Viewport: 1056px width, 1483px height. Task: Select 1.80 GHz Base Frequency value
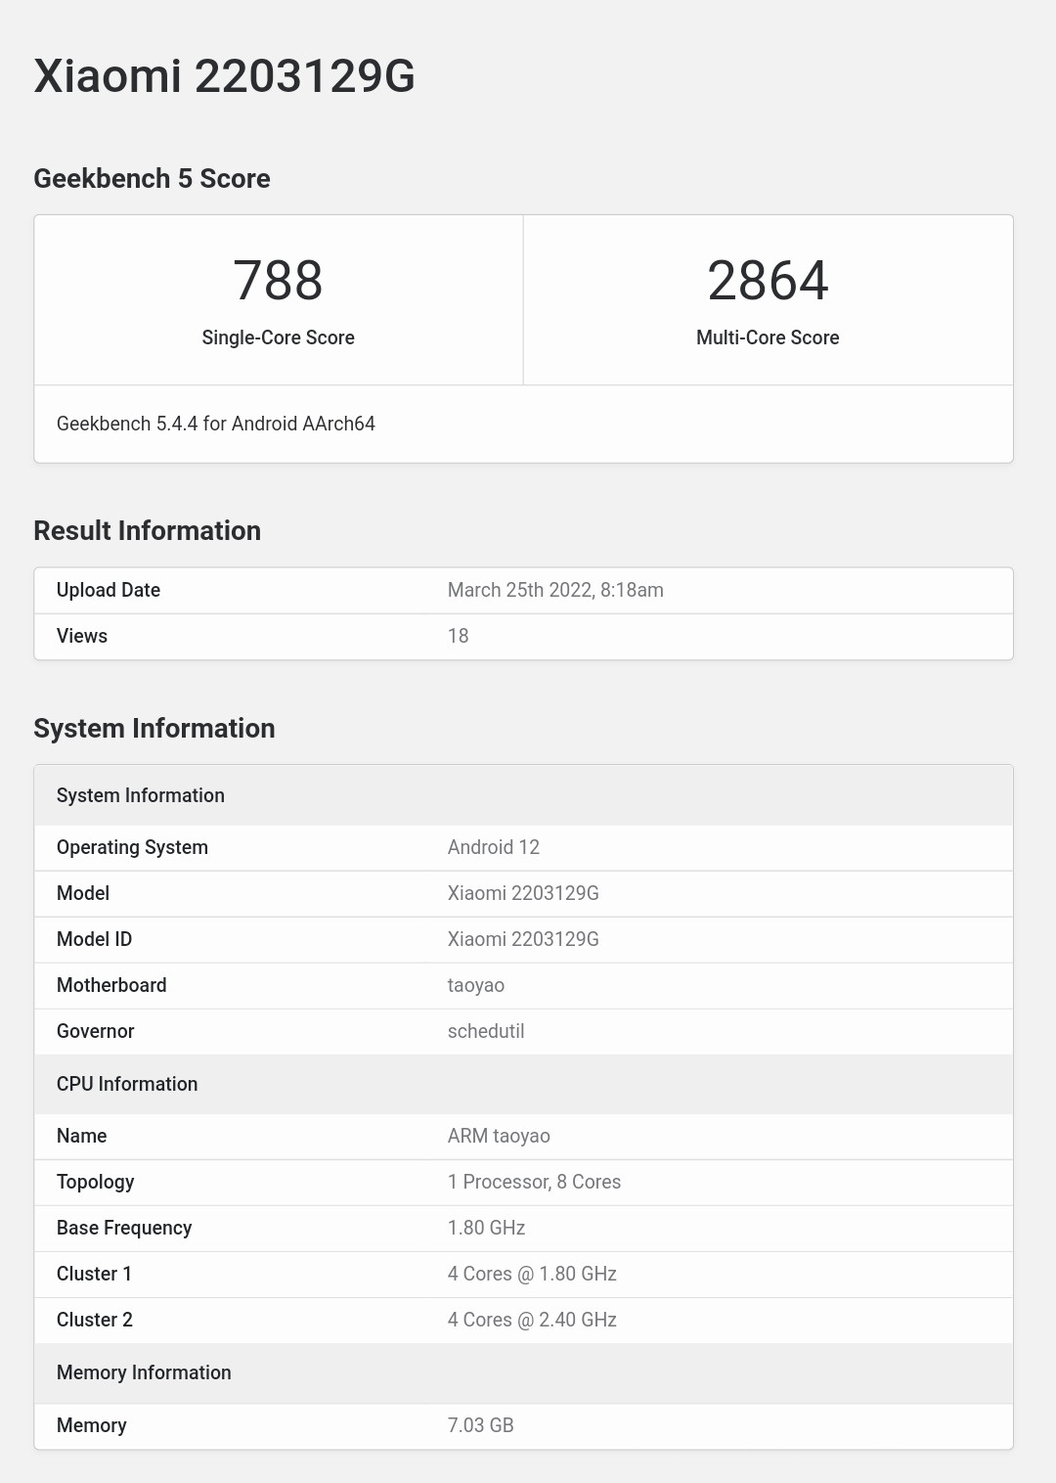[487, 1228]
